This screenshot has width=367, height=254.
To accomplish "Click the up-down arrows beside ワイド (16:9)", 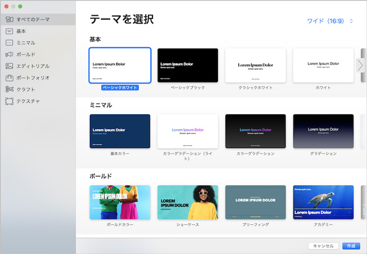I will click(x=351, y=21).
